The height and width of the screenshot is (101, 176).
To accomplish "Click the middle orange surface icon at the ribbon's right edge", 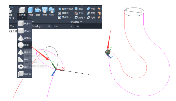I will coord(99,13).
